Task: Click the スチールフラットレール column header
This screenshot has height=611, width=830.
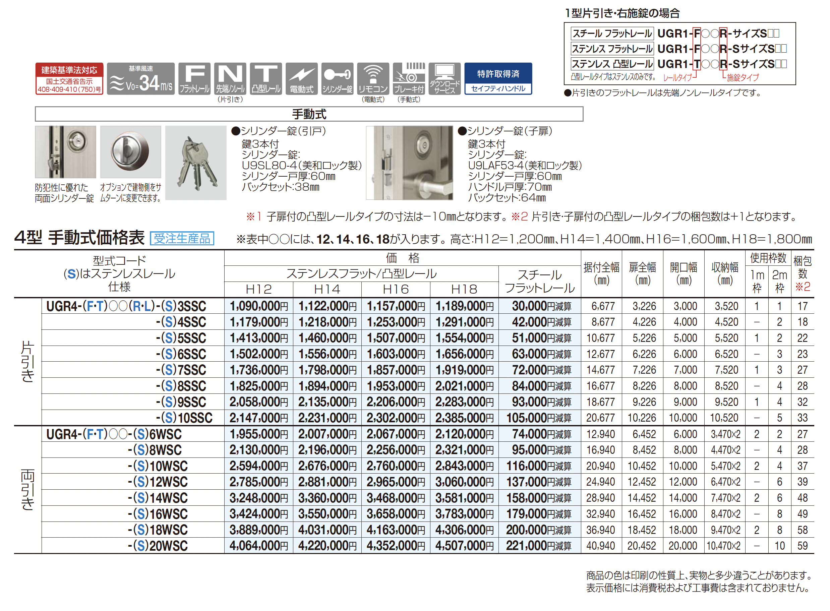Action: pos(539,282)
